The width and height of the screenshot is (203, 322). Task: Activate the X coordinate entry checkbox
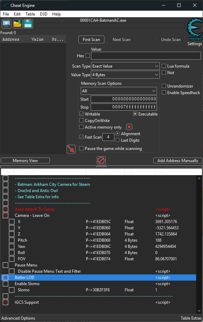point(12,222)
